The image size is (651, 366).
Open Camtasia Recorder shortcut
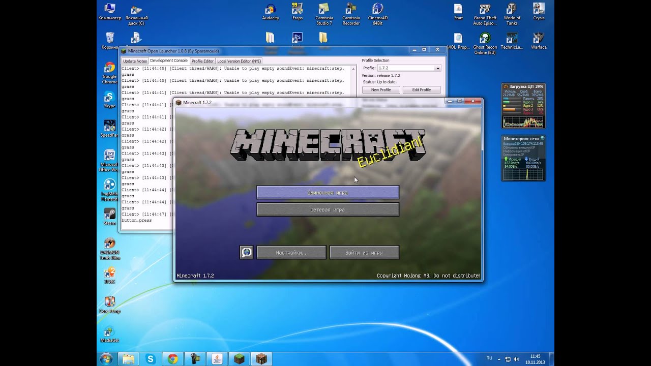pos(351,14)
